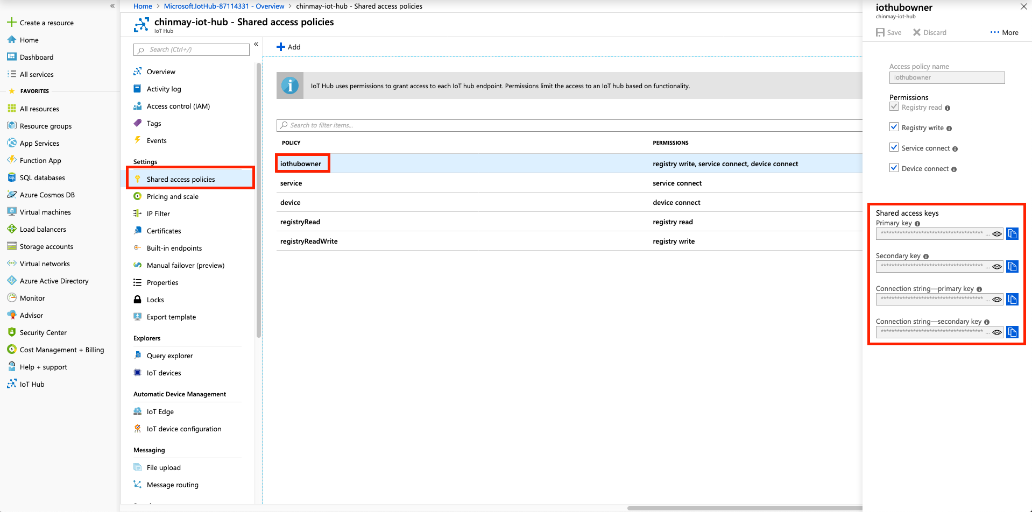The height and width of the screenshot is (512, 1032).
Task: Go to Home via the breadcrumb link
Action: pos(143,6)
